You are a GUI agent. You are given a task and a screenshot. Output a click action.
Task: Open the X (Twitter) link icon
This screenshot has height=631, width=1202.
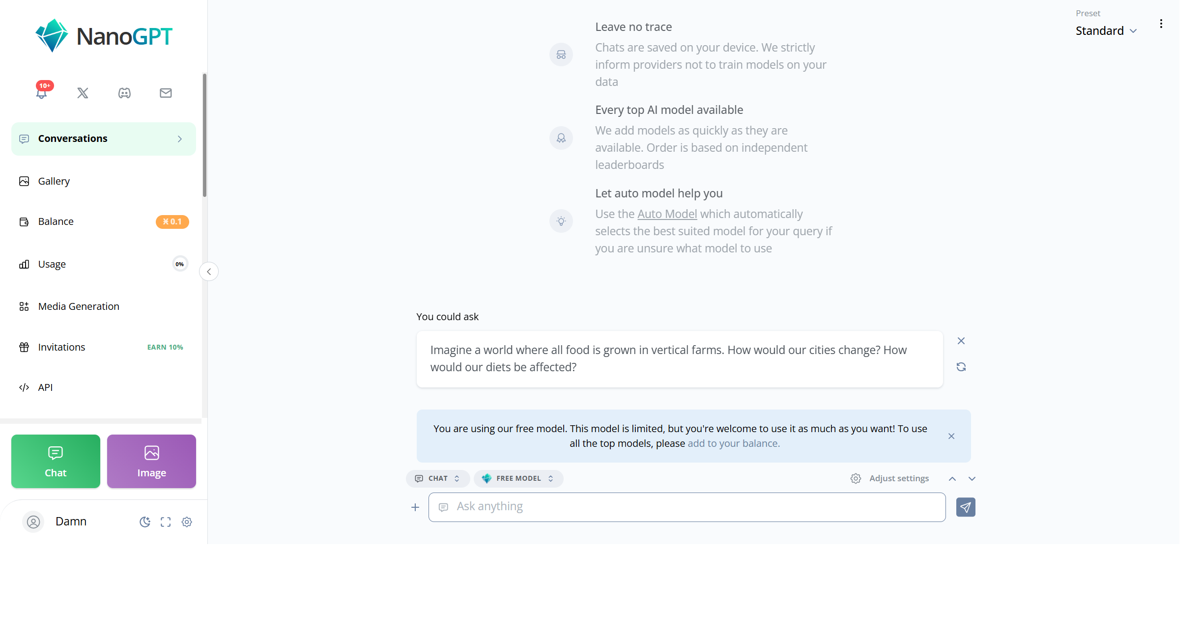[83, 93]
